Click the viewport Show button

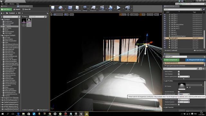click(71, 15)
